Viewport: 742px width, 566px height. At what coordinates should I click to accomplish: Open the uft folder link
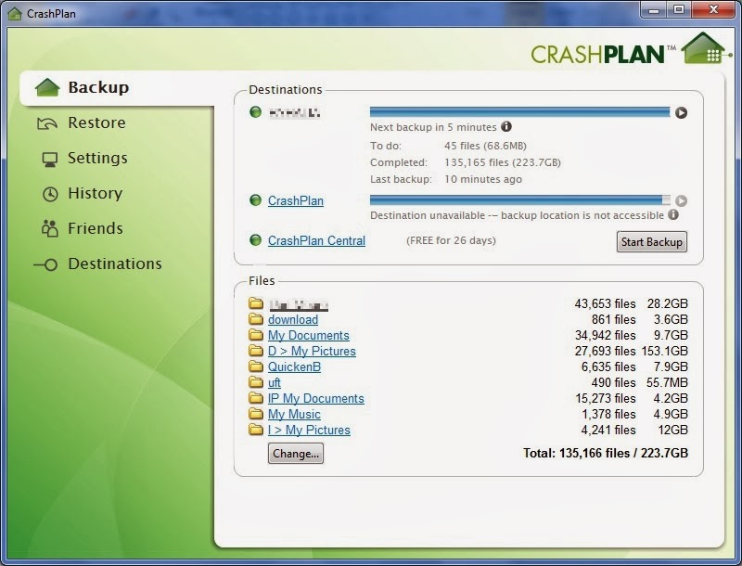275,382
